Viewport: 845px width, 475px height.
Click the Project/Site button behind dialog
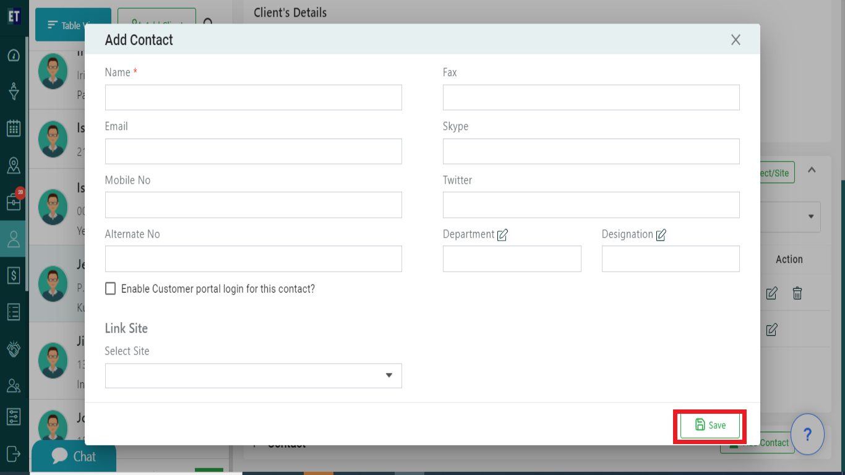(777, 173)
